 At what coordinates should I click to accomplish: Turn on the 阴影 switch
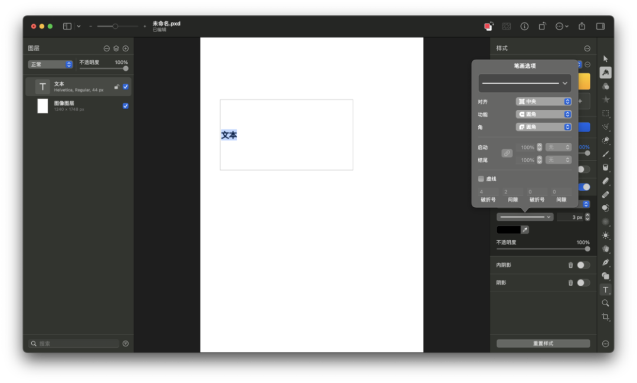click(583, 283)
